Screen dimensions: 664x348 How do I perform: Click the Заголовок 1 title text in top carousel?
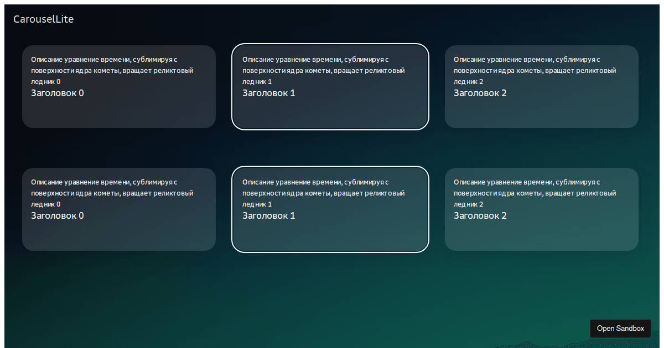point(268,93)
